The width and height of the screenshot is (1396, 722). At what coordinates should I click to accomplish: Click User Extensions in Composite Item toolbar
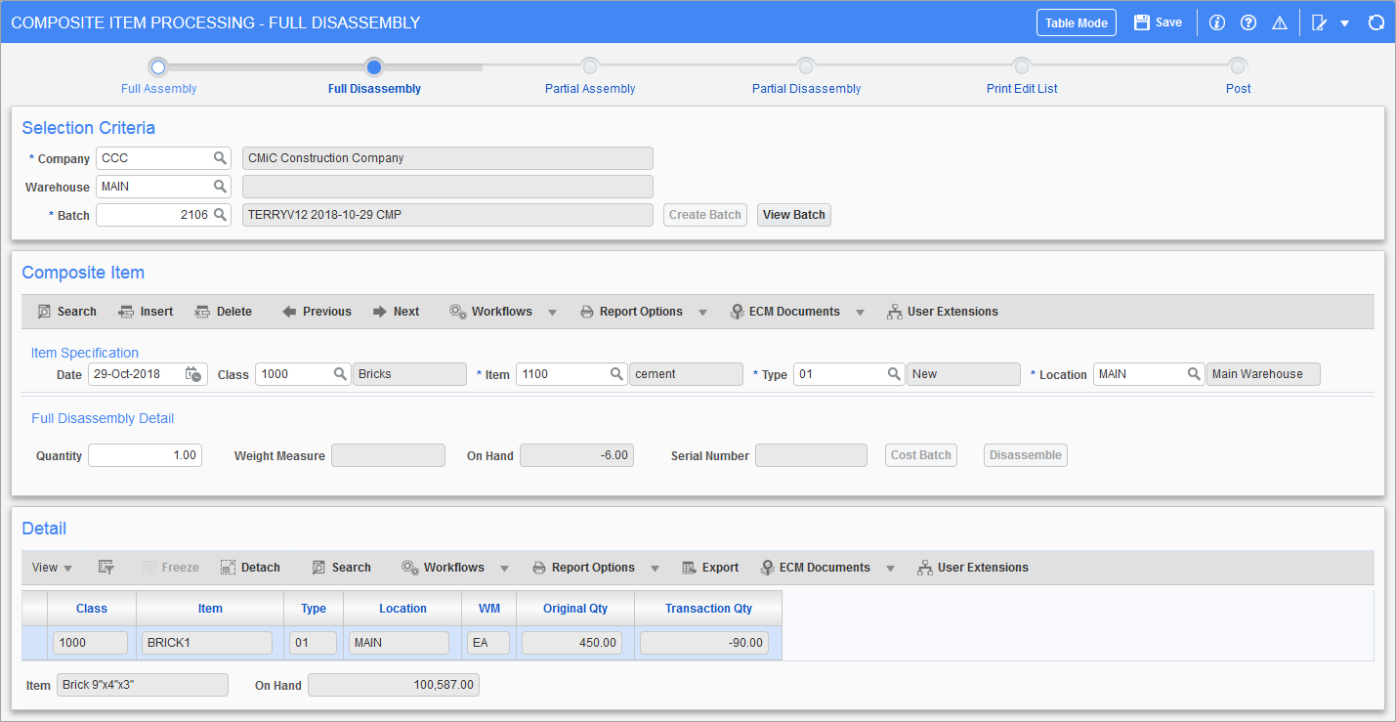942,312
